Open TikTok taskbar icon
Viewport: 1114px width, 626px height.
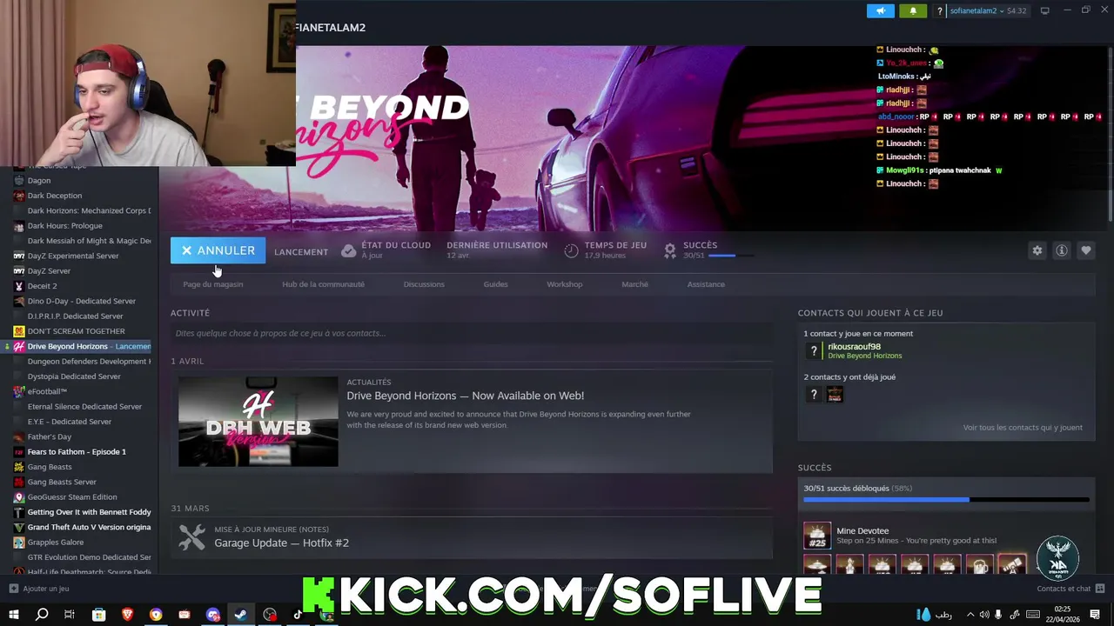[298, 615]
